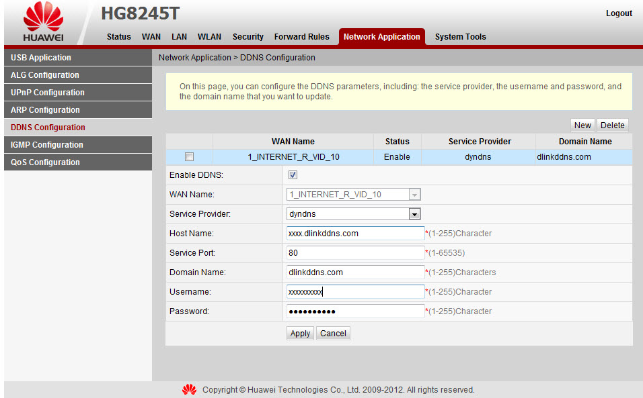Open the WLAN tab
The height and width of the screenshot is (398, 643).
[x=209, y=37]
